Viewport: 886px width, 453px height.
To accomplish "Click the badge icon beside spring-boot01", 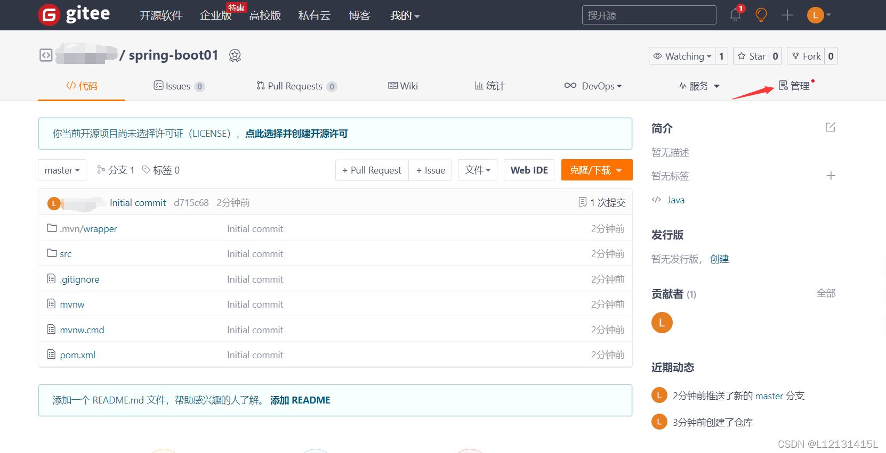I will click(235, 55).
